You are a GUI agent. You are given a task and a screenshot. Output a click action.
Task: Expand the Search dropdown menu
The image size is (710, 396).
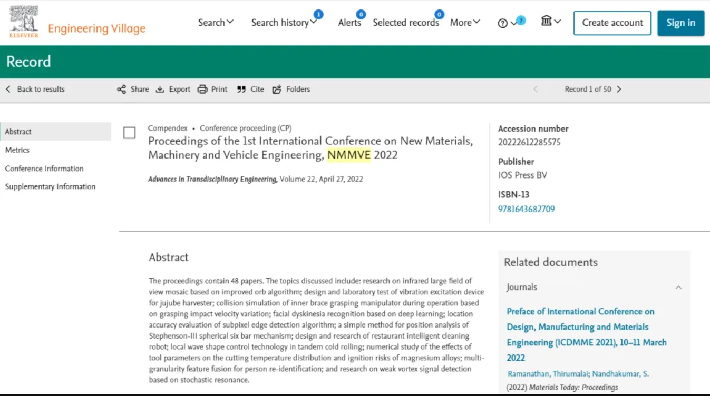tap(216, 23)
